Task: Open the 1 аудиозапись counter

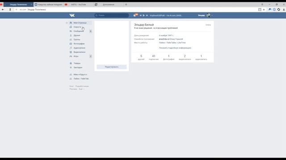Action: (x=201, y=57)
